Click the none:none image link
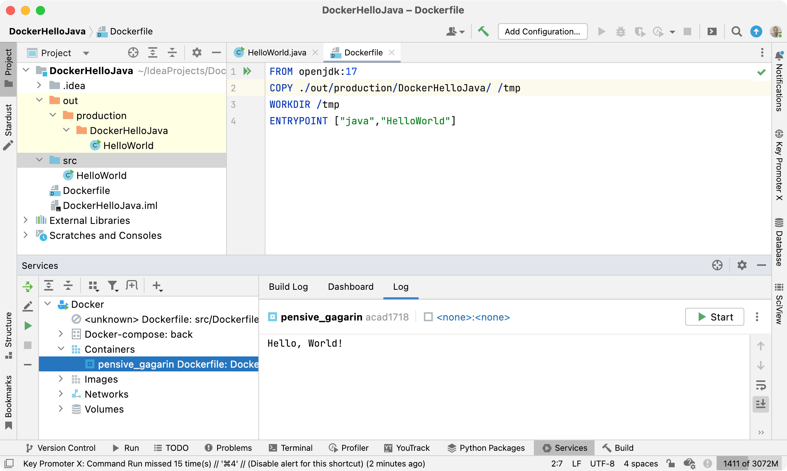This screenshot has width=787, height=471. click(x=473, y=317)
